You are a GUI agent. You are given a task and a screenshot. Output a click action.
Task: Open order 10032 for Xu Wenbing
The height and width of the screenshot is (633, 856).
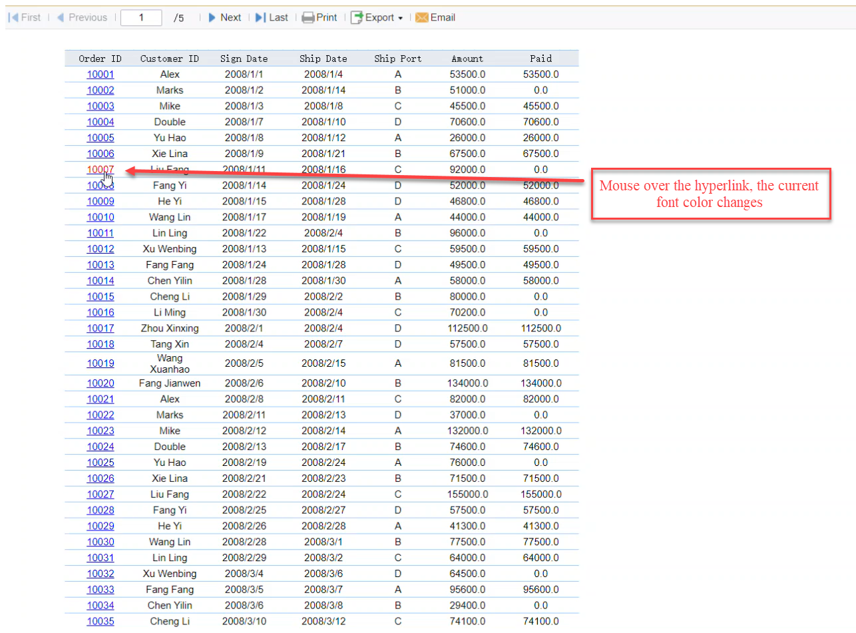pos(101,574)
